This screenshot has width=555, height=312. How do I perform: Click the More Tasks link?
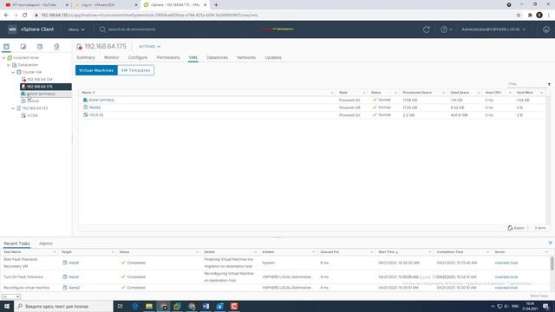pyautogui.click(x=539, y=296)
